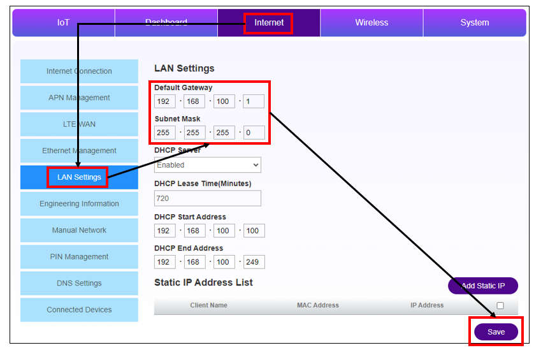This screenshot has height=350, width=534.
Task: Go to the IoT tab
Action: 63,23
